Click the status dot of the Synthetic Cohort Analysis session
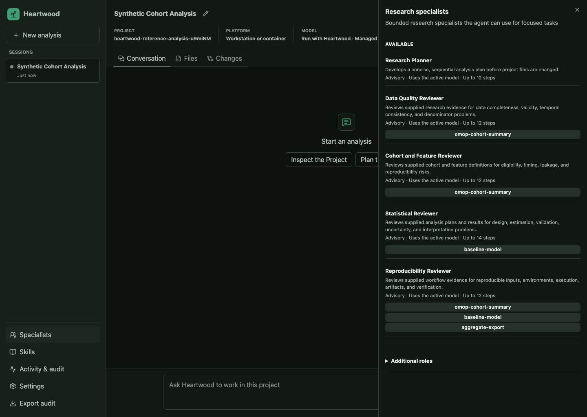This screenshot has height=417, width=587. (12, 67)
